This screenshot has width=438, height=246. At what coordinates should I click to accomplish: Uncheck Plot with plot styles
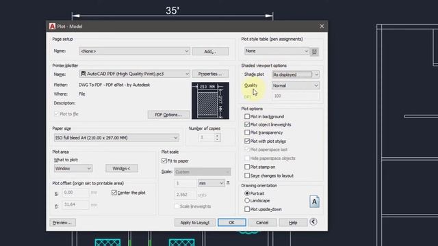[x=247, y=141]
